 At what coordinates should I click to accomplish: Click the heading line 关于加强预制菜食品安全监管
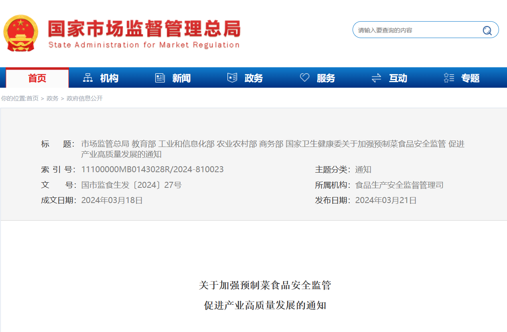(265, 285)
